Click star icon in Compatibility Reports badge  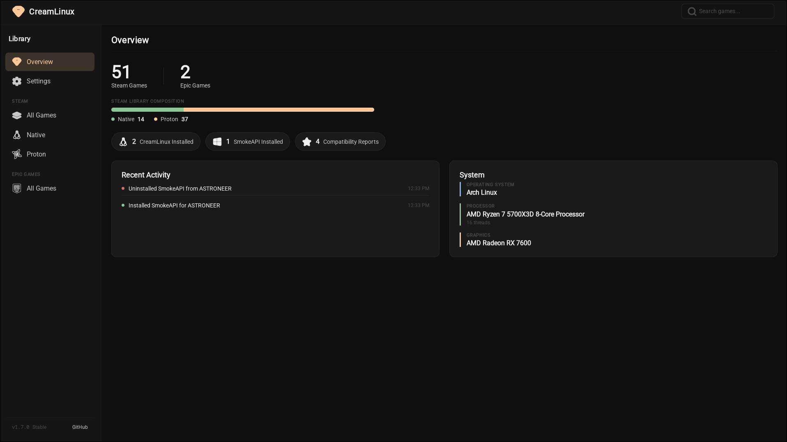307,142
